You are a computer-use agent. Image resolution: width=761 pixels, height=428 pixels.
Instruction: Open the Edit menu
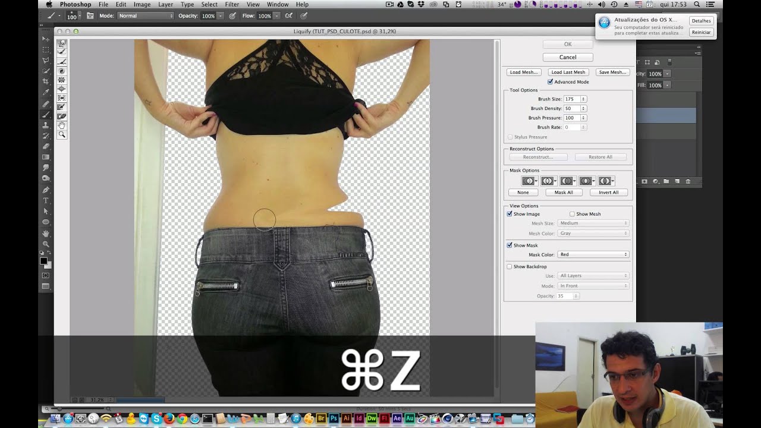(x=121, y=4)
